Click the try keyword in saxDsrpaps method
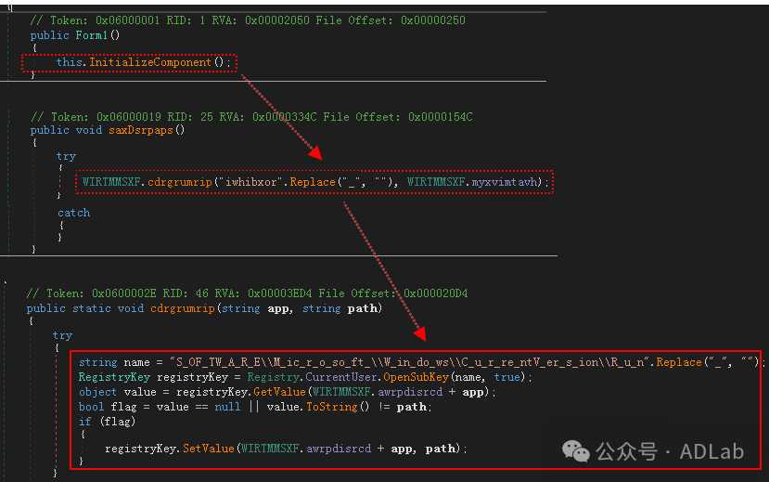 click(x=66, y=156)
